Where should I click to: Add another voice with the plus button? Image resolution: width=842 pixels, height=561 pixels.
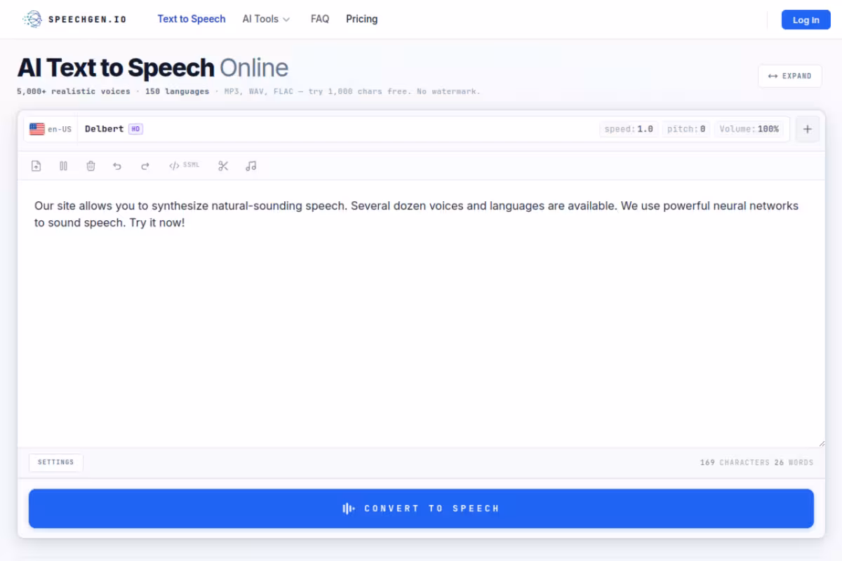(x=808, y=129)
